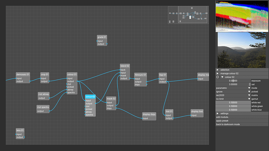Open the no limit gamut dropdown
The height and width of the screenshot is (151, 269).
click(x=233, y=99)
